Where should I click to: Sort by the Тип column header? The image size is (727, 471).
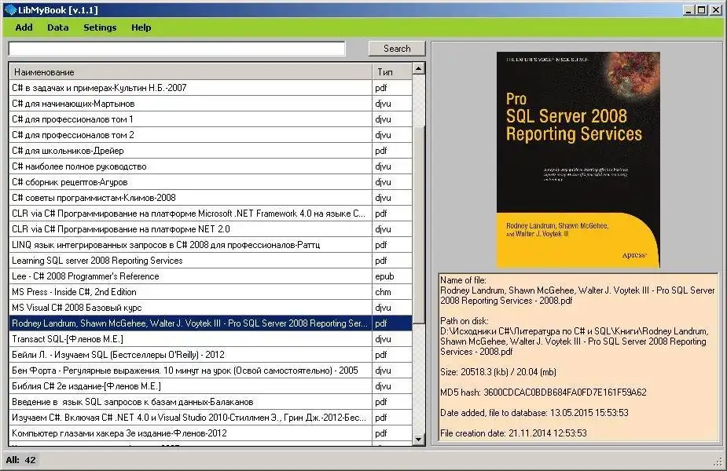(x=391, y=71)
